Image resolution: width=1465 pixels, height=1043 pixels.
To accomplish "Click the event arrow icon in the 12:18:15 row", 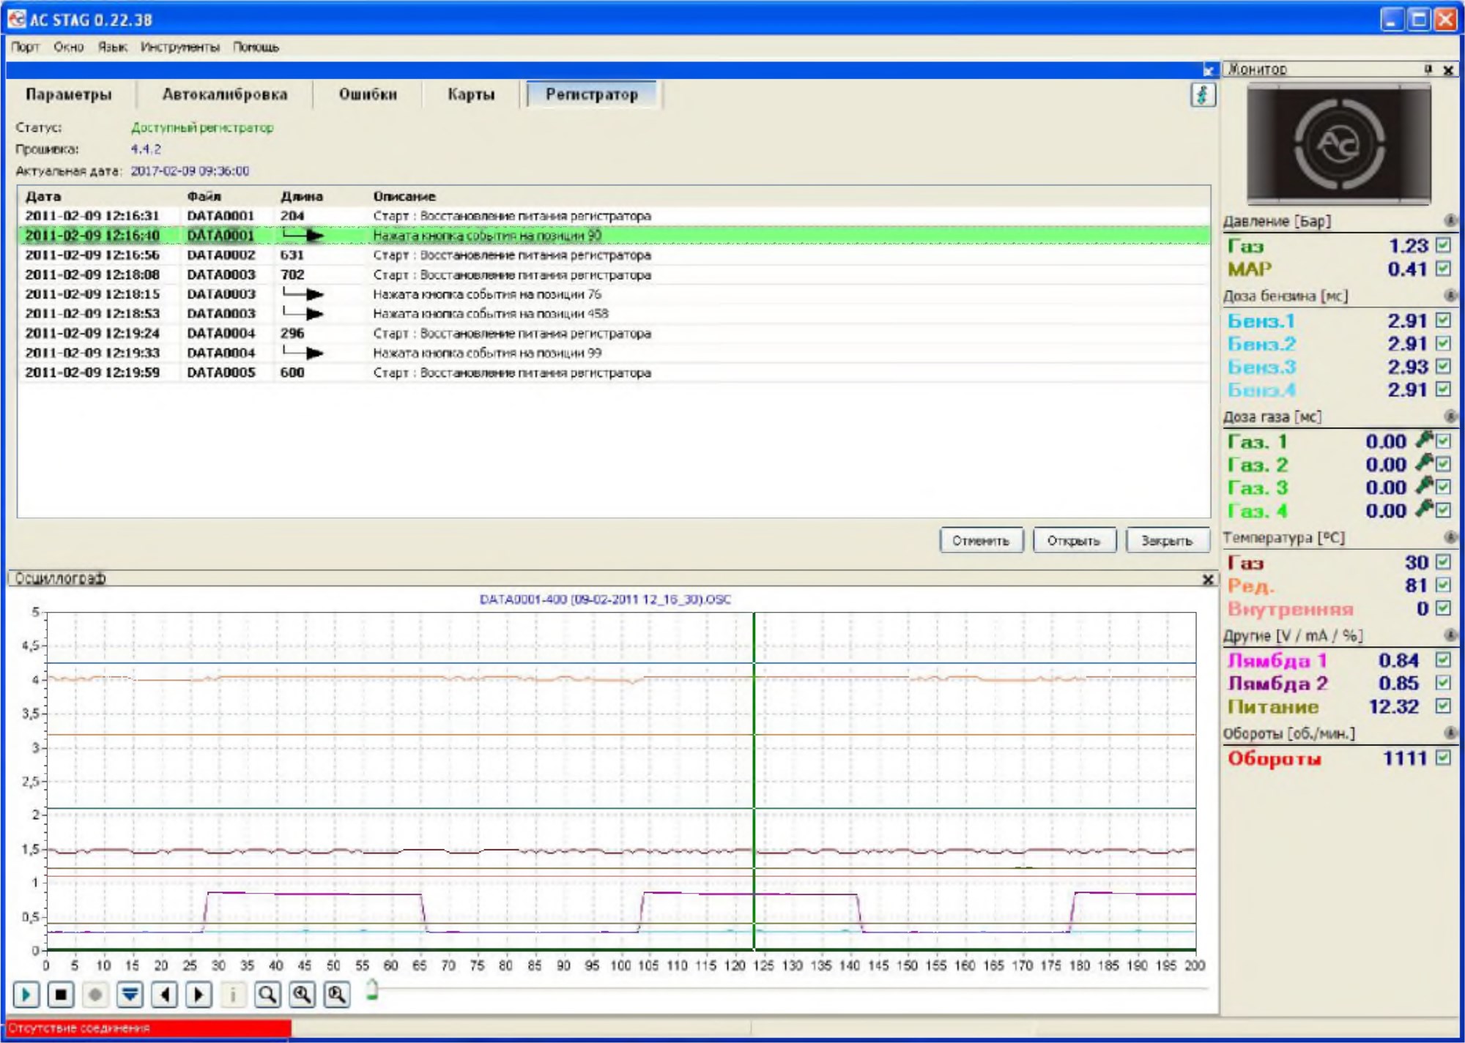I will coord(303,294).
